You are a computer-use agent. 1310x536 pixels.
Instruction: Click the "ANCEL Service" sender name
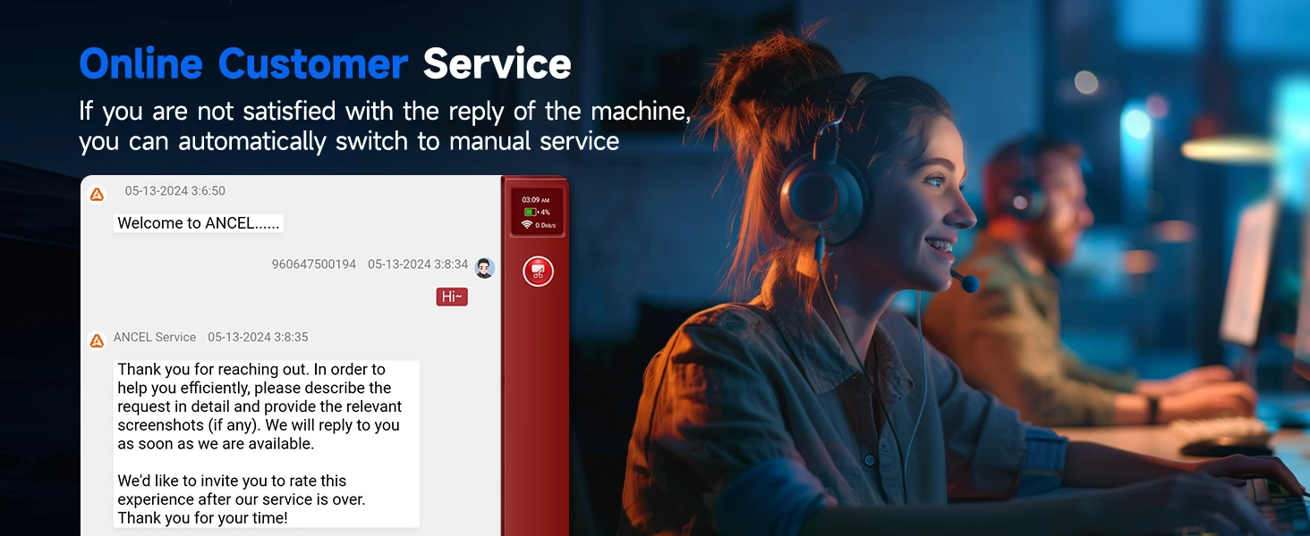(155, 337)
